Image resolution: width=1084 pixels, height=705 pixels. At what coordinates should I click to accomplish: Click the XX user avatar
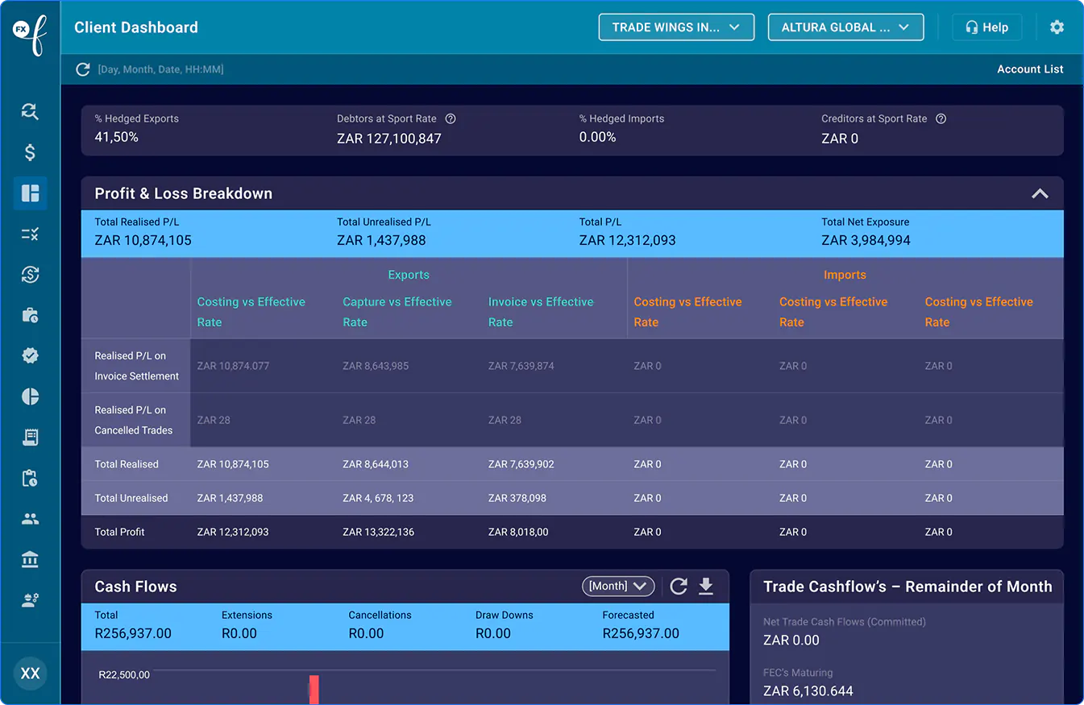(x=30, y=674)
